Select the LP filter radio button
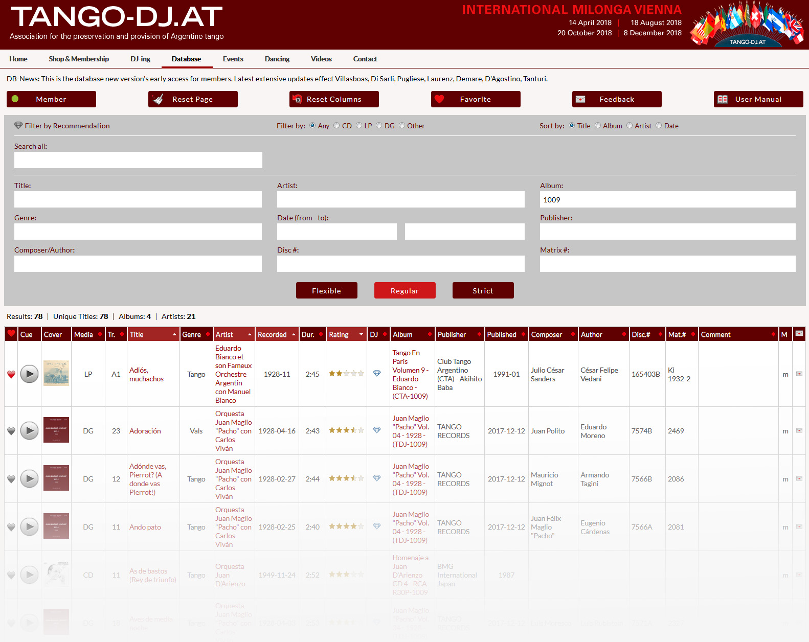This screenshot has height=642, width=809. tap(359, 126)
